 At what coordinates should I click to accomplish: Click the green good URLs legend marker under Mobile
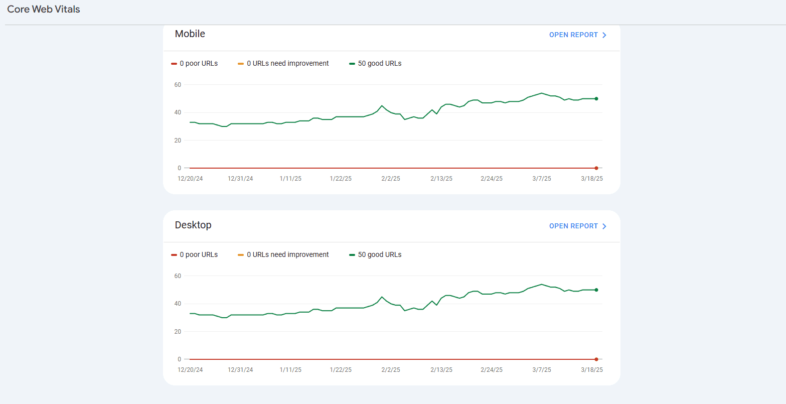pos(352,63)
